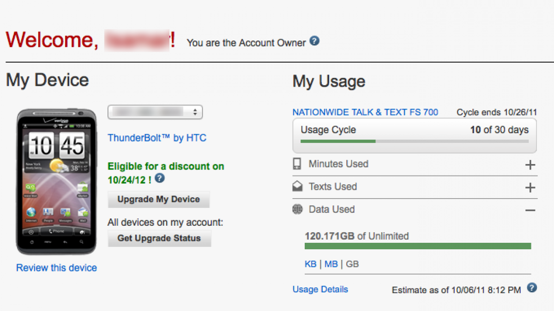Image resolution: width=554 pixels, height=311 pixels.
Task: Open the ThunderBolt by HTC link
Action: coord(157,138)
